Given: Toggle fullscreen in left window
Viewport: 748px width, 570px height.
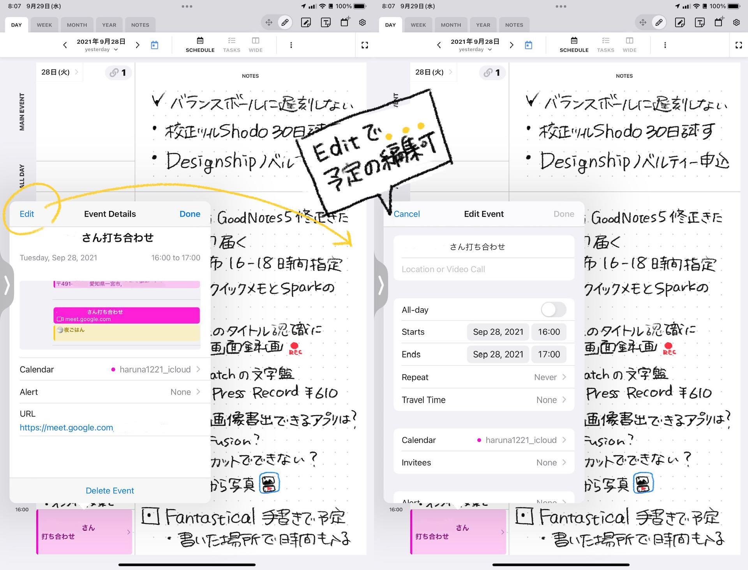Looking at the screenshot, I should coord(365,45).
